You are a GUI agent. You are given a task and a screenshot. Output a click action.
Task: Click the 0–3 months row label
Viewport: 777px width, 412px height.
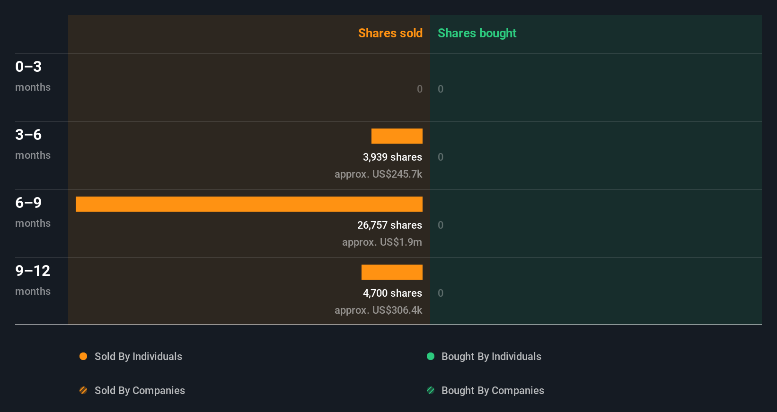(33, 76)
